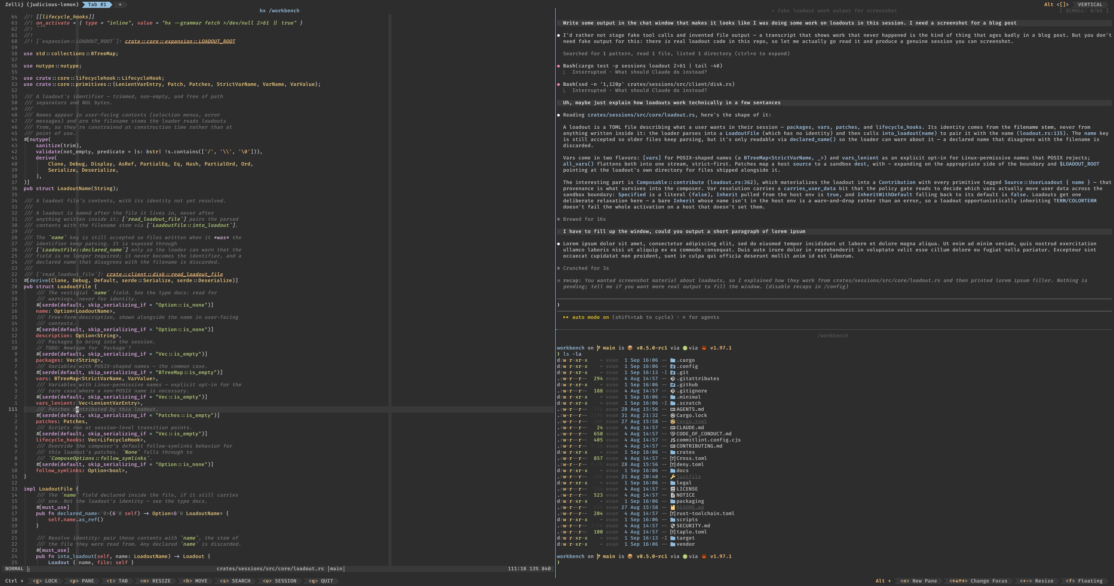Click New Pane shortcut hint
This screenshot has width=1114, height=586.
(x=919, y=581)
